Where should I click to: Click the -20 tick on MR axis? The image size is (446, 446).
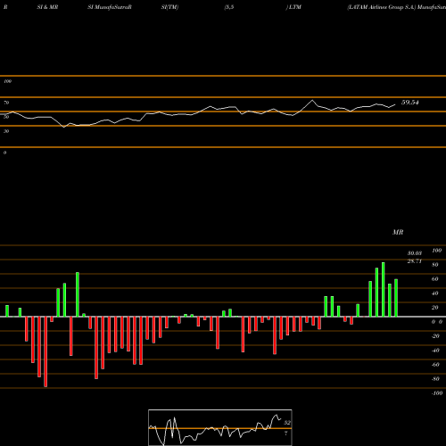(435, 336)
